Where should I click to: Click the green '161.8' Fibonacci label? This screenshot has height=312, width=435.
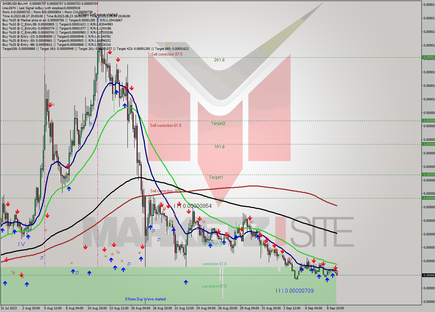219,147
